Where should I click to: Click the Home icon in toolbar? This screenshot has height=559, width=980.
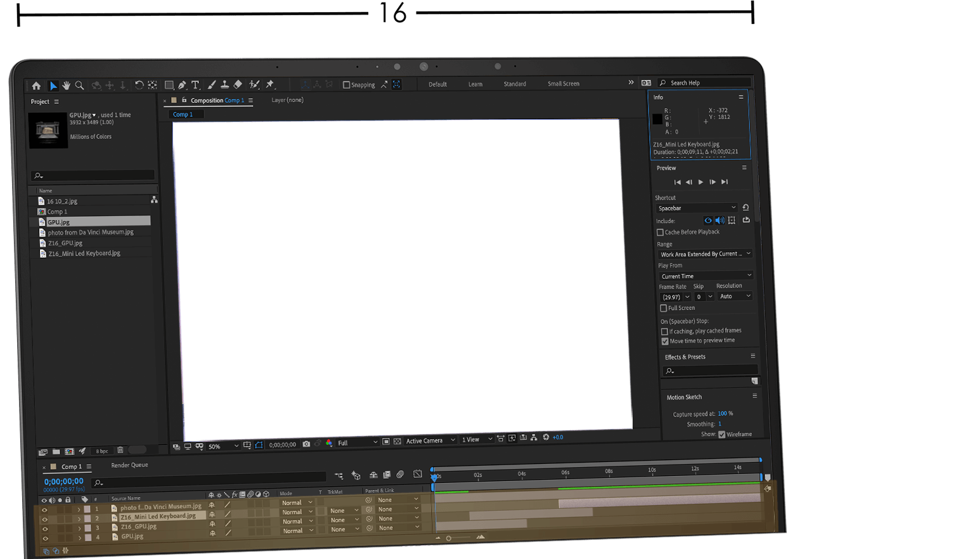click(x=36, y=86)
